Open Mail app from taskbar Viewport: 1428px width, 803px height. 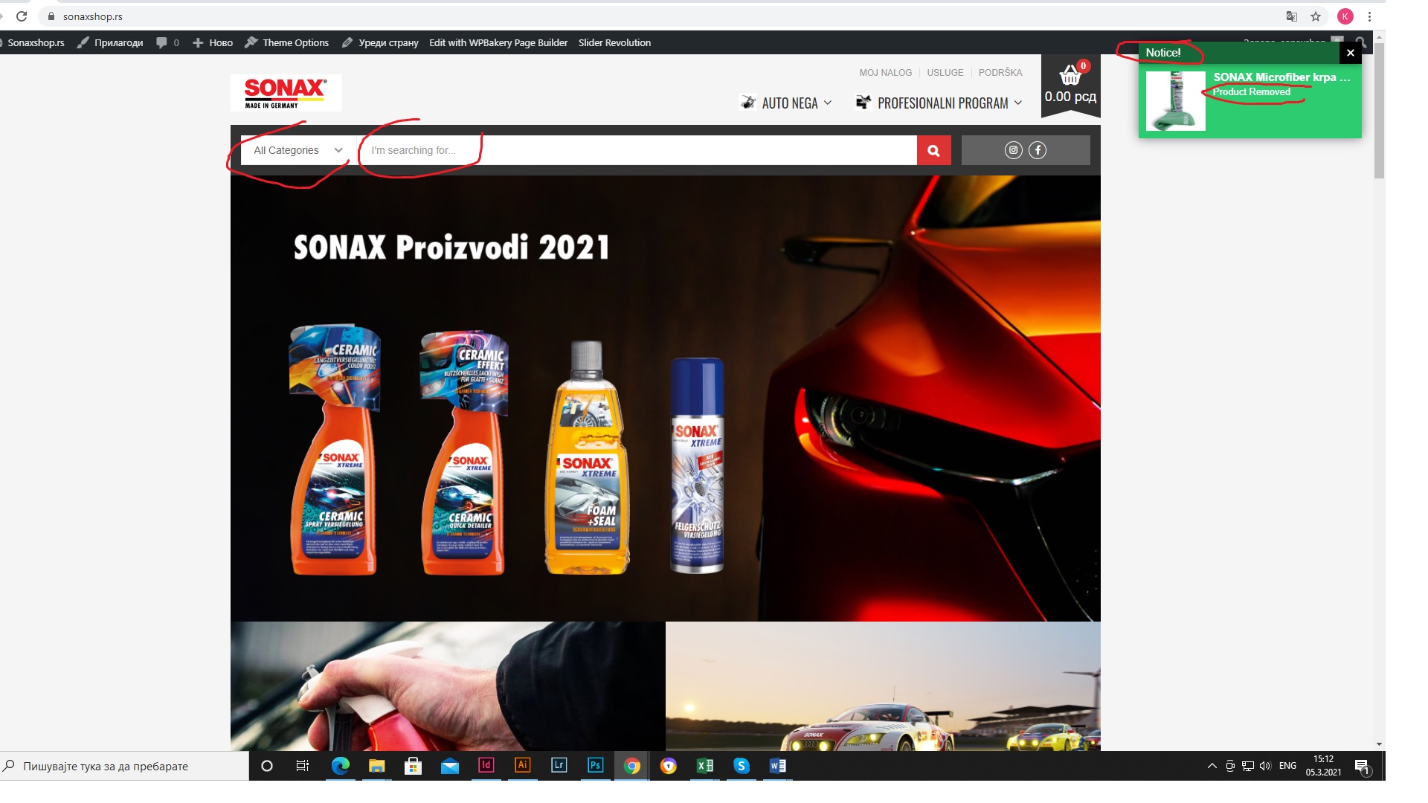449,766
